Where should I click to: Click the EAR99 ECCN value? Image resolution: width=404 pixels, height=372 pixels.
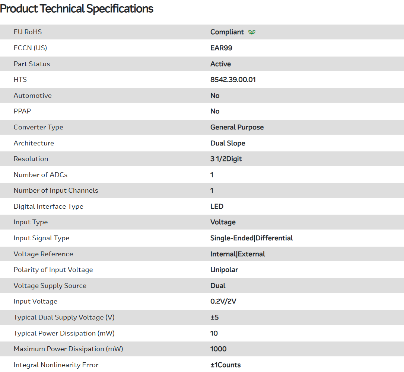pos(221,48)
